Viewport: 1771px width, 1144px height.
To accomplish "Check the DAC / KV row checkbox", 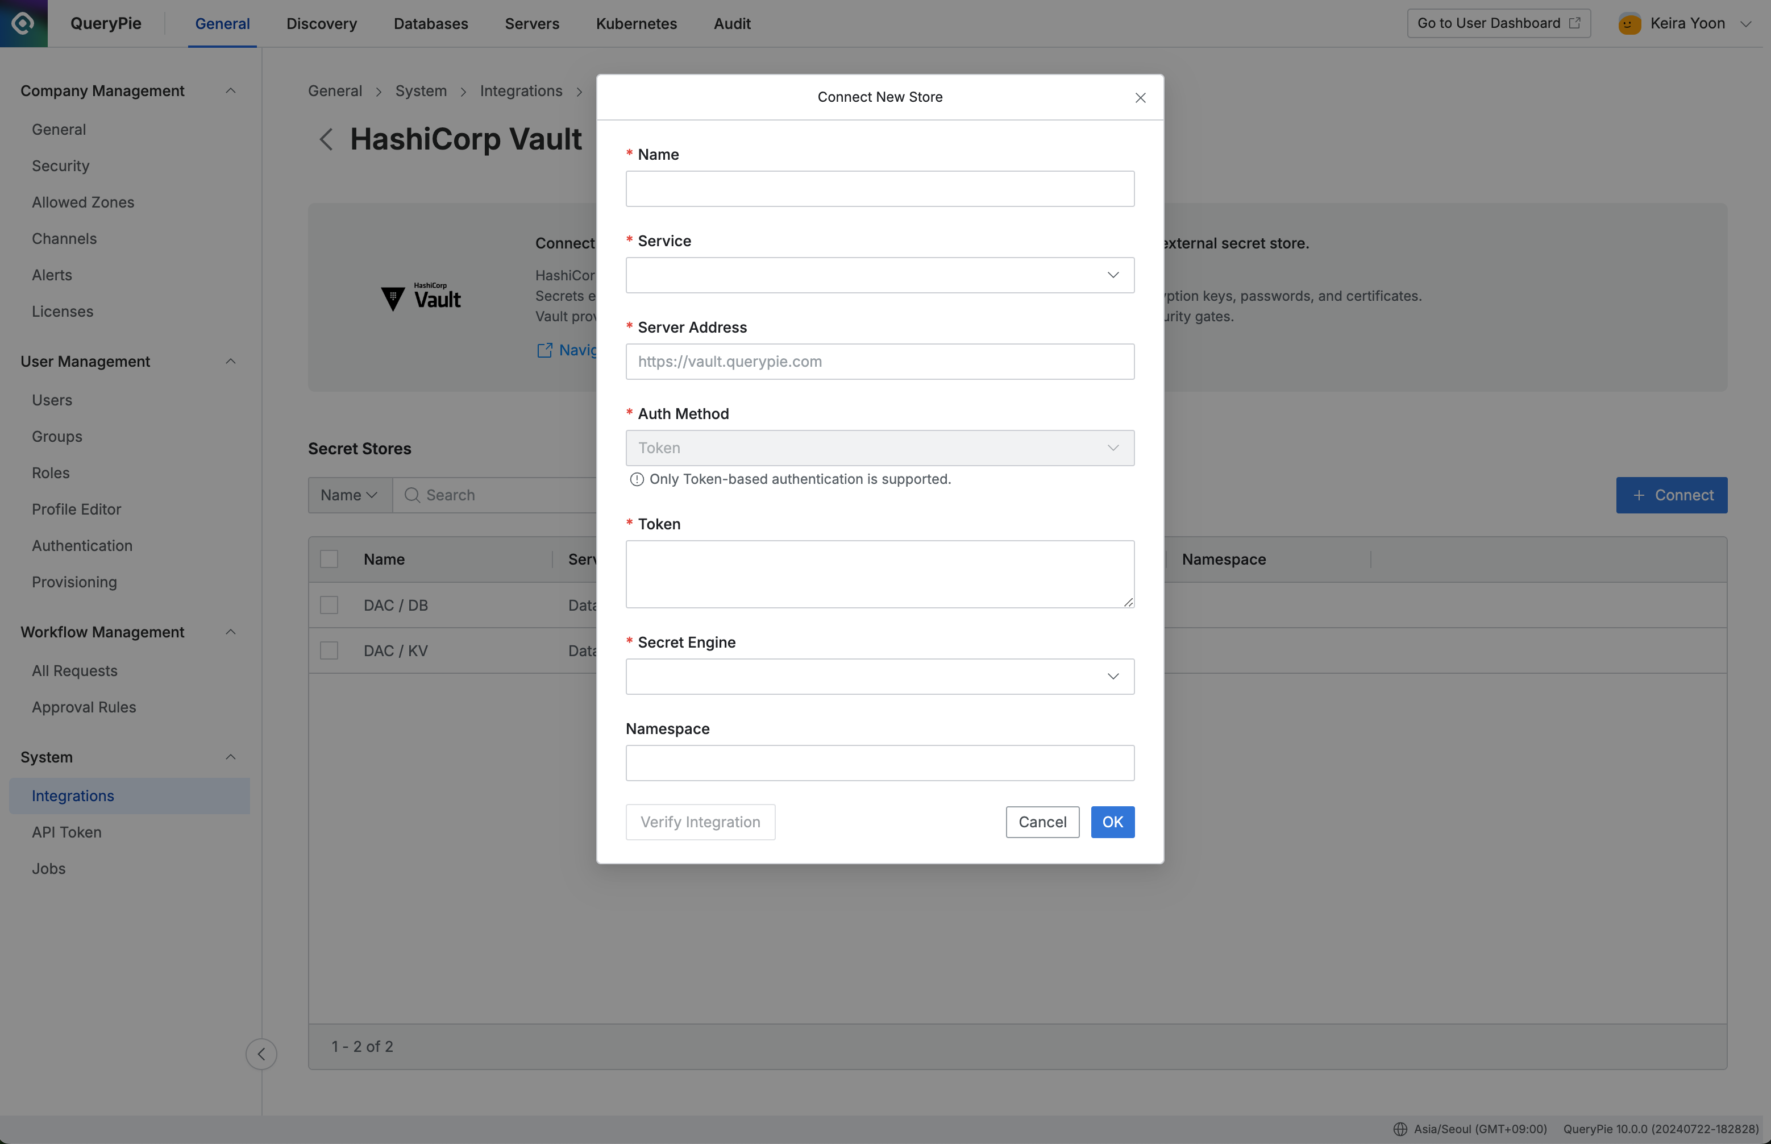I will pyautogui.click(x=329, y=650).
